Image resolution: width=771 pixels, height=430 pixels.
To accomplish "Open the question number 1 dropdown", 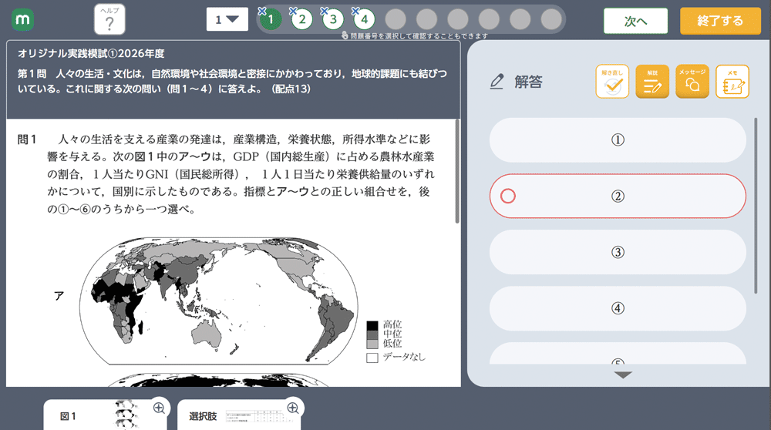I will pos(227,20).
